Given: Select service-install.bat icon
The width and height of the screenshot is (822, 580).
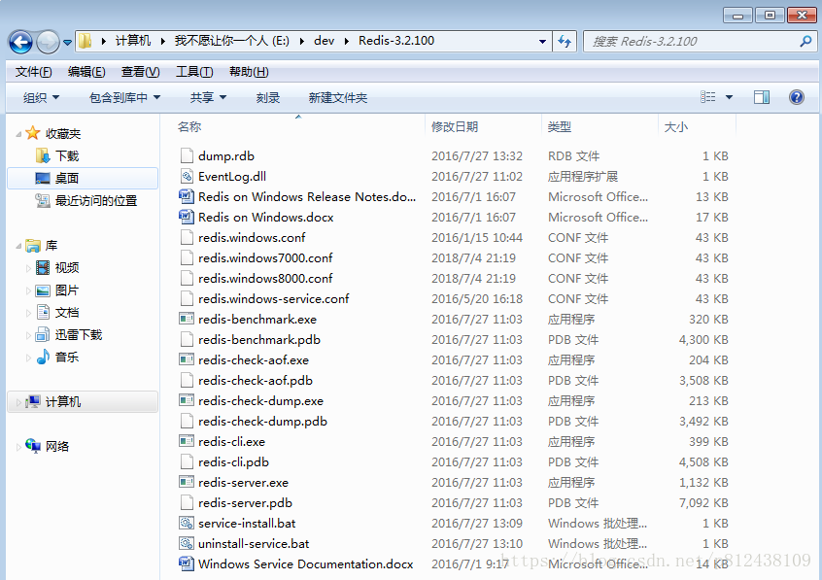Looking at the screenshot, I should (x=187, y=523).
